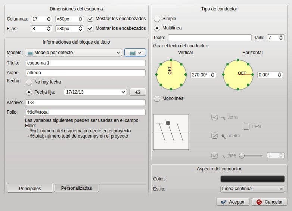
Task: Click the neutro neutral symbol icon
Action: 223,136
